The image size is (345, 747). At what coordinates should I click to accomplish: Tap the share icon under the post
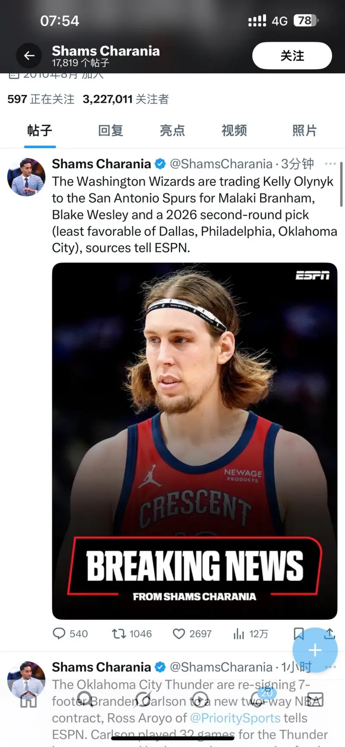[x=329, y=634]
